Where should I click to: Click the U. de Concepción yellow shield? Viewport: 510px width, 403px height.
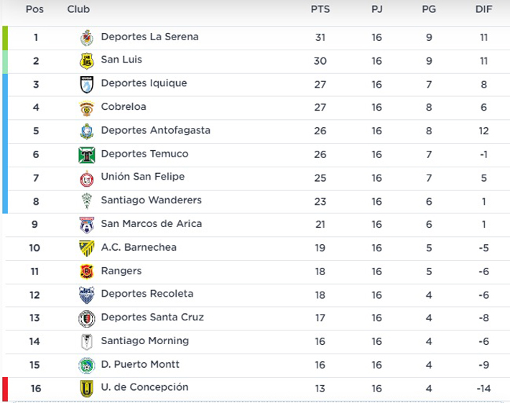pos(86,389)
